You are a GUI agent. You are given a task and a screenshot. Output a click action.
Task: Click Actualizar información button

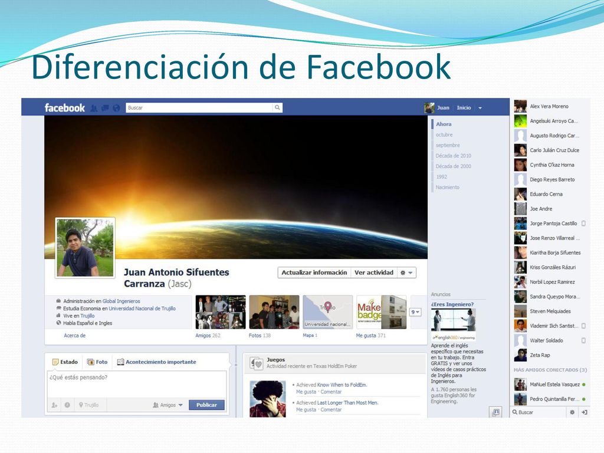(314, 273)
